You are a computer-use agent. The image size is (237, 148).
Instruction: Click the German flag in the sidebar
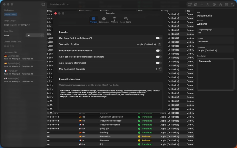(5, 56)
